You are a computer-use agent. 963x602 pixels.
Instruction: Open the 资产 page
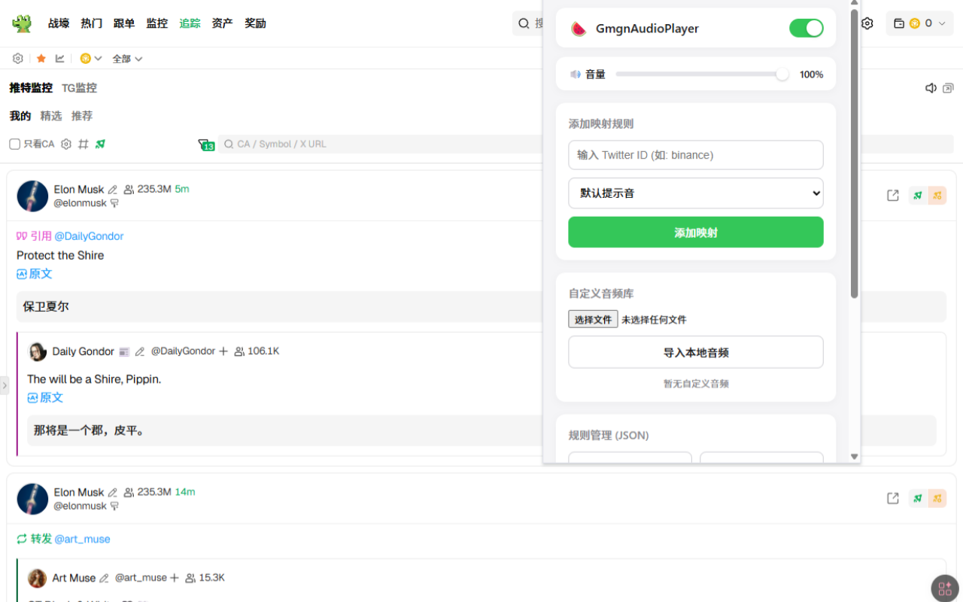tap(223, 23)
